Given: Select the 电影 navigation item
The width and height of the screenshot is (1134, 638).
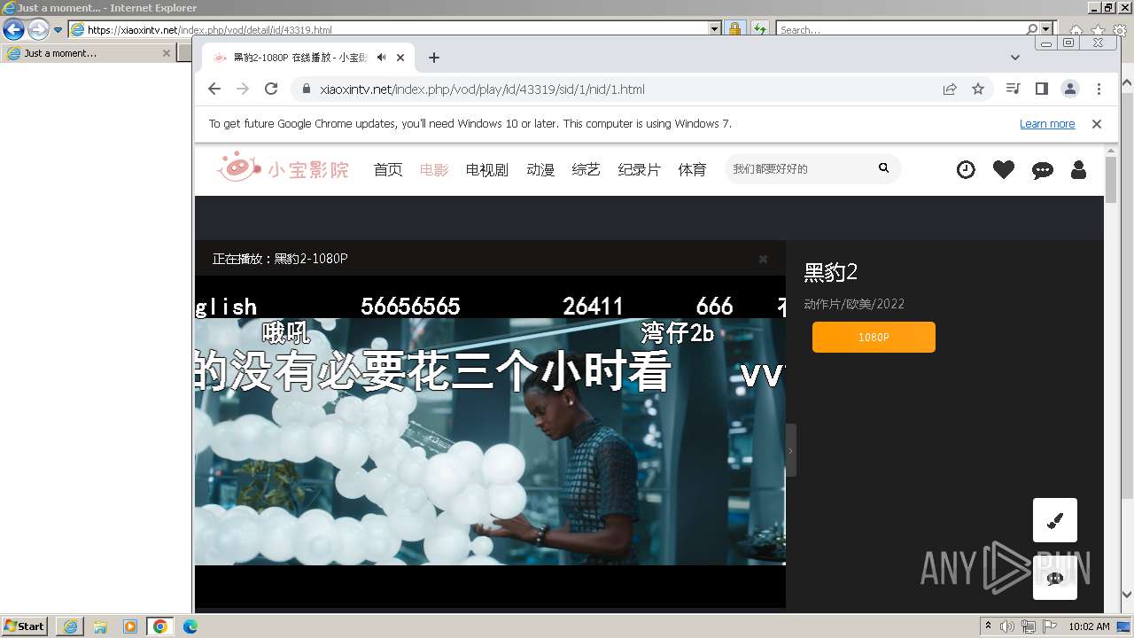Looking at the screenshot, I should point(434,169).
